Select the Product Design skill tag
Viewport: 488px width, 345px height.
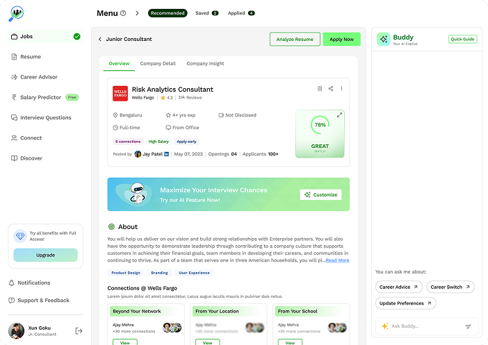[x=126, y=273]
